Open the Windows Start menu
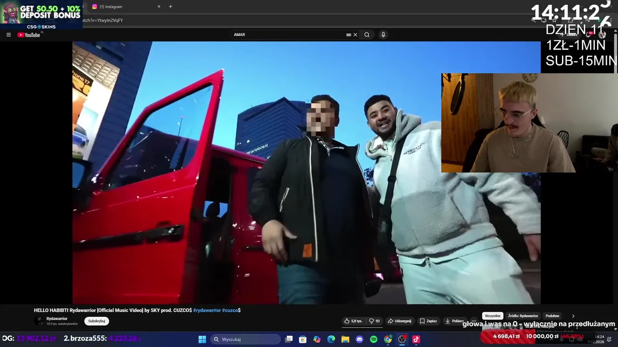 [202, 339]
